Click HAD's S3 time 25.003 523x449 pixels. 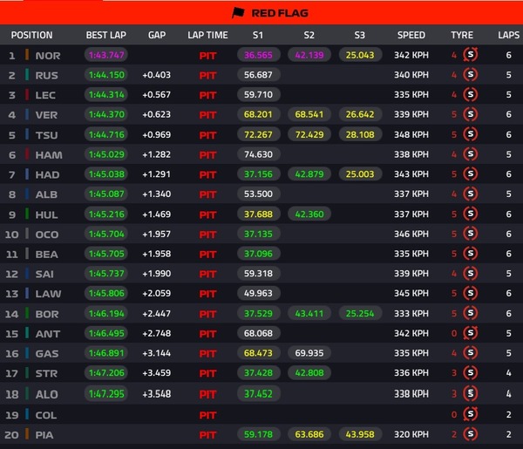coord(360,173)
